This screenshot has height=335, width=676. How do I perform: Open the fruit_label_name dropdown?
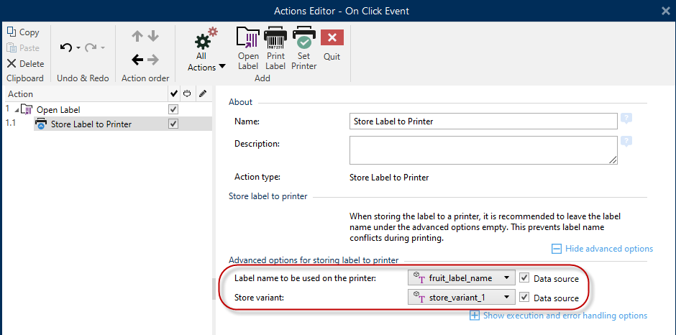click(x=507, y=278)
